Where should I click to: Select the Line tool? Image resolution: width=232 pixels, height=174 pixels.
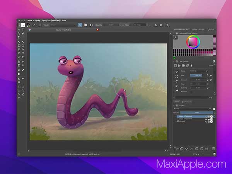tap(23, 42)
